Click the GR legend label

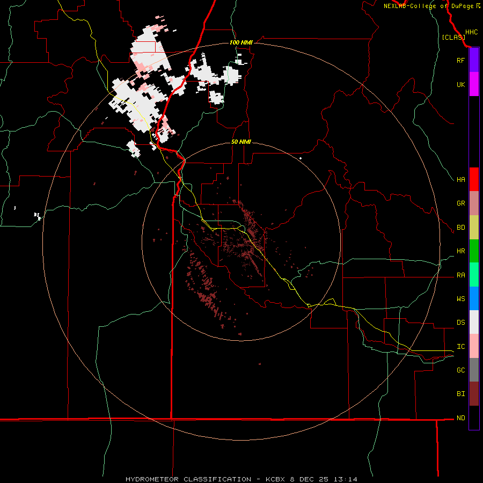460,203
